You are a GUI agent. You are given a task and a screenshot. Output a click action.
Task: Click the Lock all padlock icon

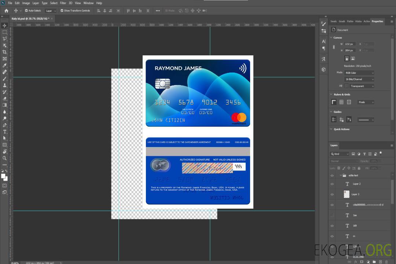tap(359, 168)
